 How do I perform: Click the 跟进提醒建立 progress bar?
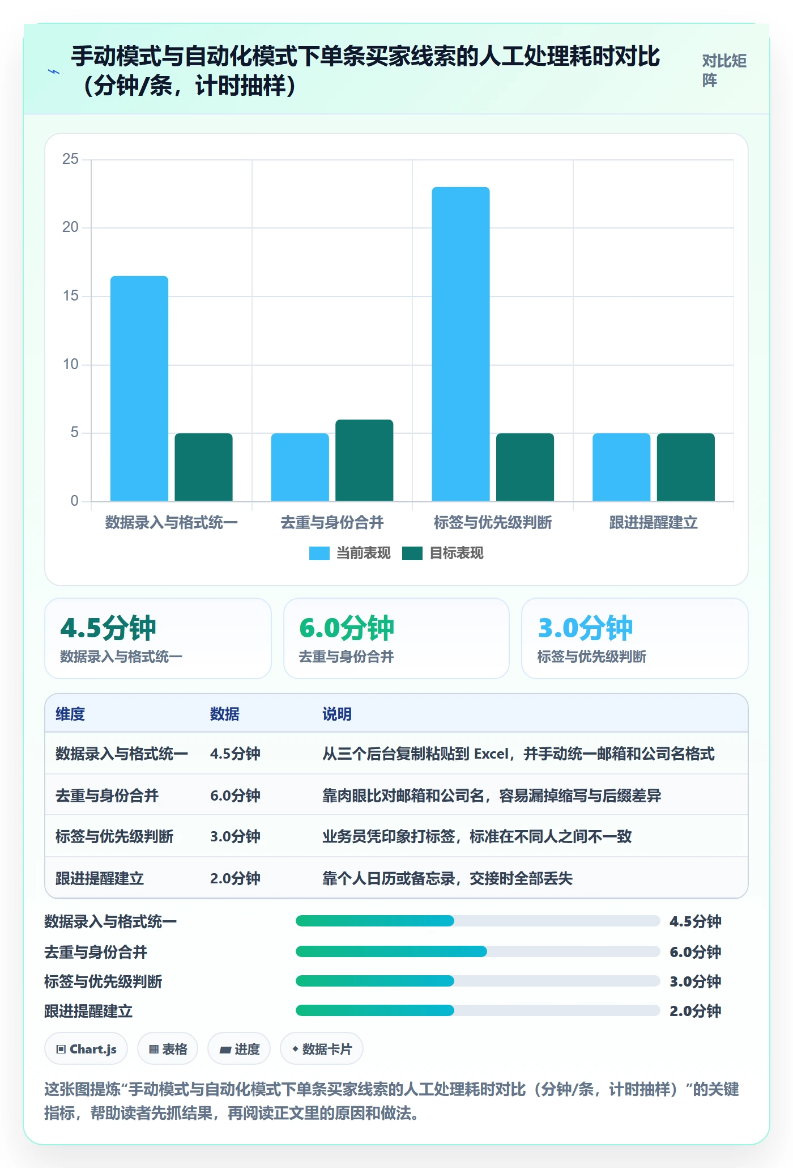click(477, 1010)
